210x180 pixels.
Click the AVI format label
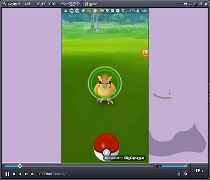click(27, 4)
